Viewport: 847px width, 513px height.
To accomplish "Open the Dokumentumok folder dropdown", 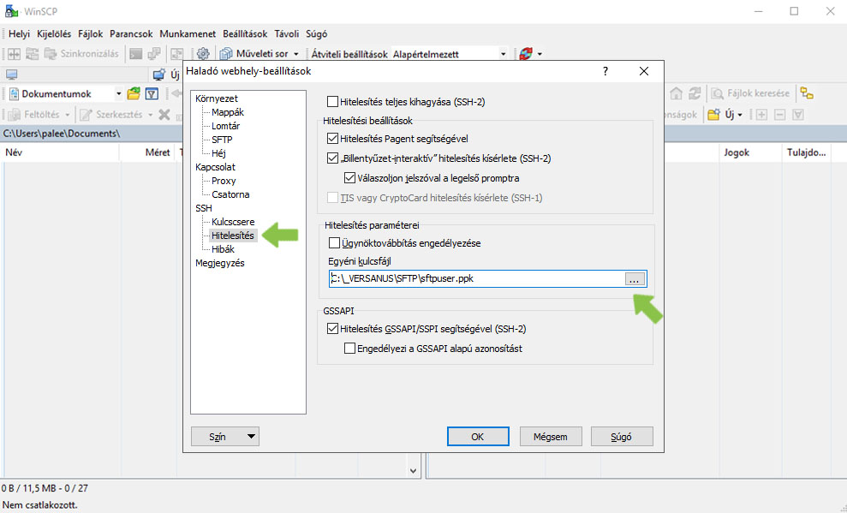I will pyautogui.click(x=119, y=94).
